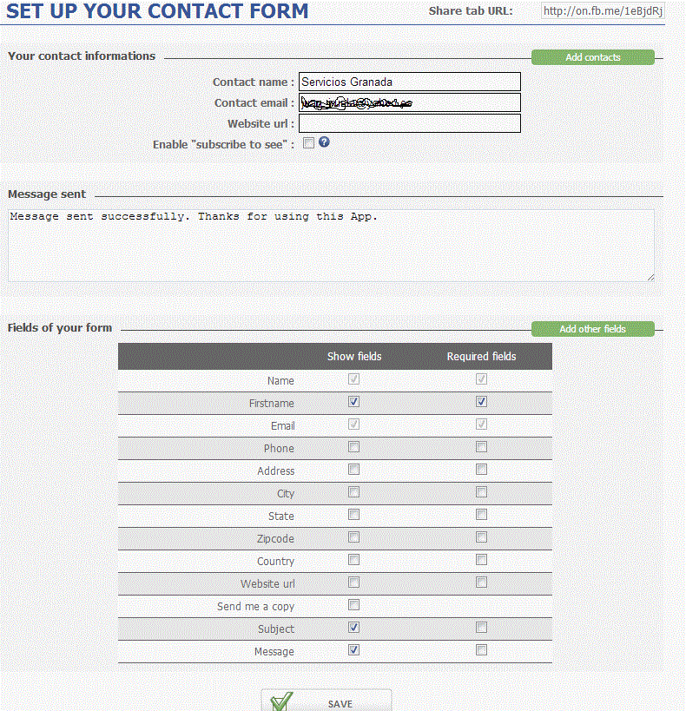Check Send me a copy option
The image size is (686, 711).
[x=353, y=605]
